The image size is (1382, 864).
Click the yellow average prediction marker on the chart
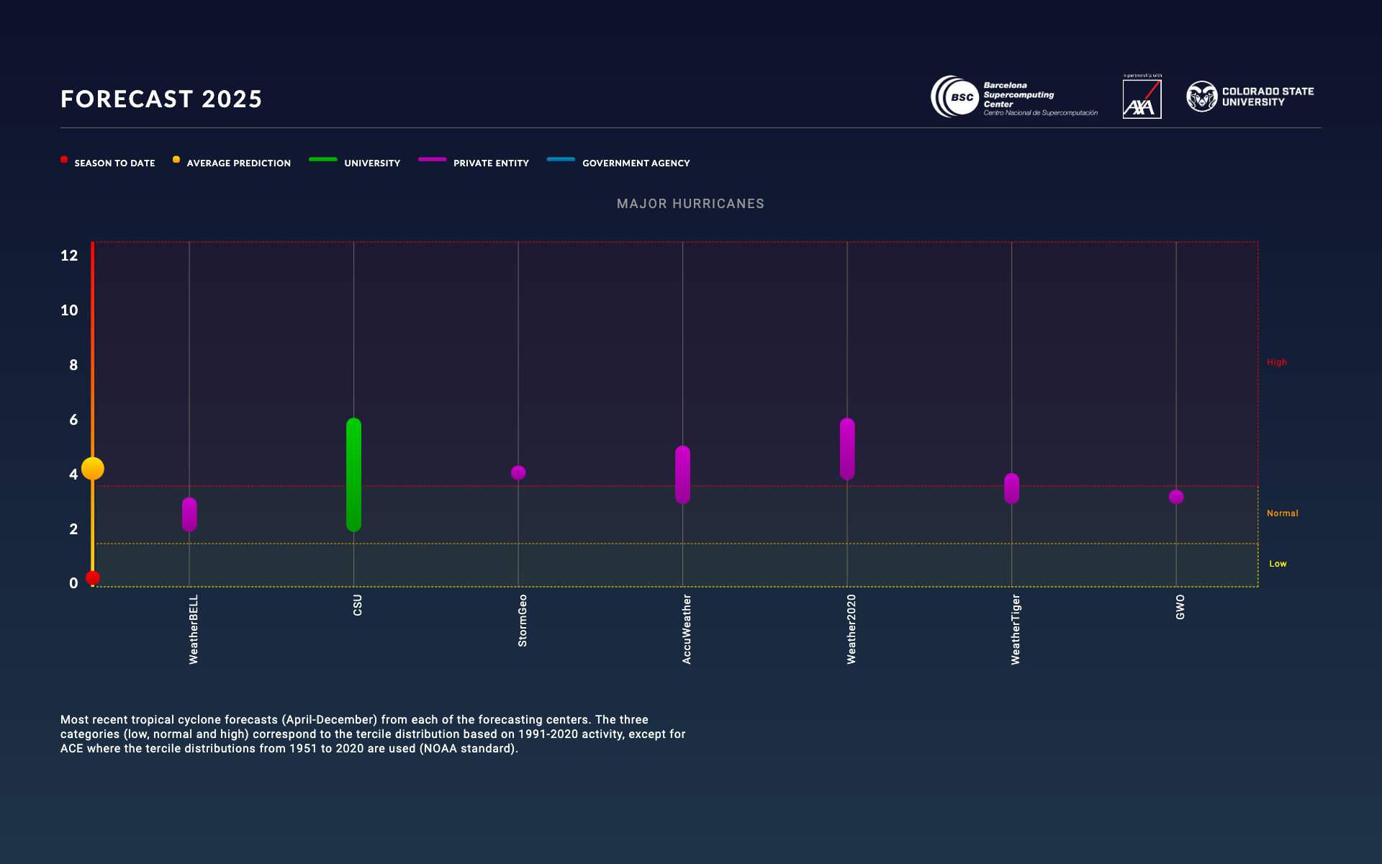click(92, 468)
